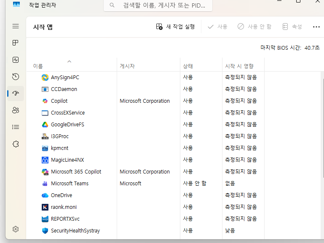
Task: Click the 사용 안 함 disable button
Action: [x=254, y=27]
